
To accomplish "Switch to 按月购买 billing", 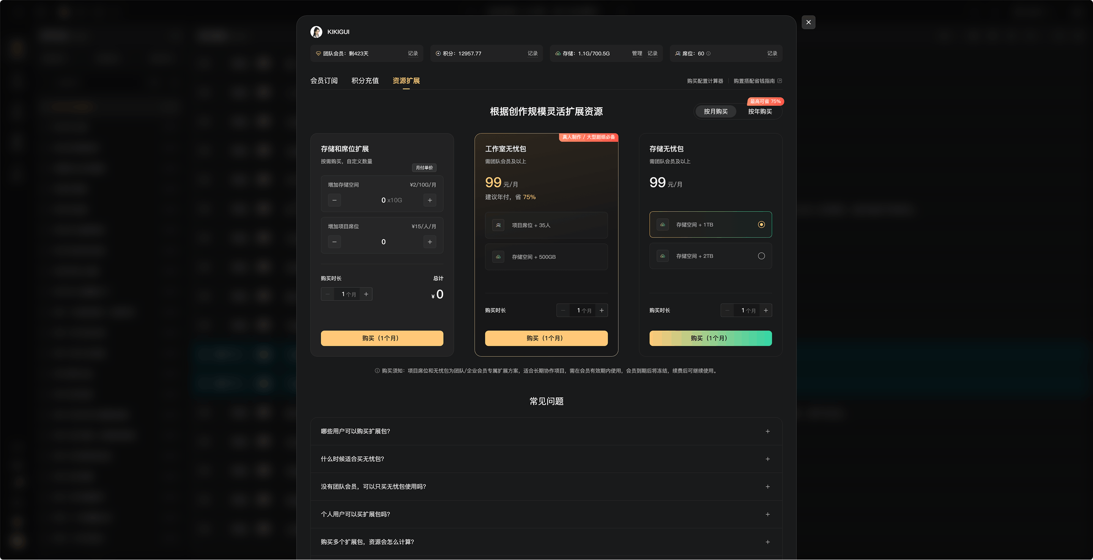I will coord(715,111).
